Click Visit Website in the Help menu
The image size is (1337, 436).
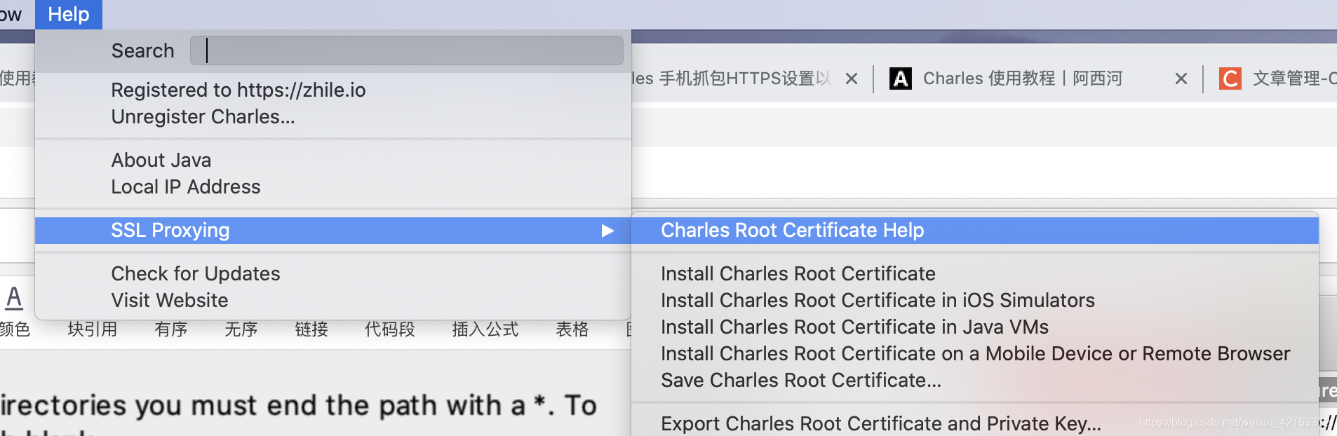click(x=333, y=300)
